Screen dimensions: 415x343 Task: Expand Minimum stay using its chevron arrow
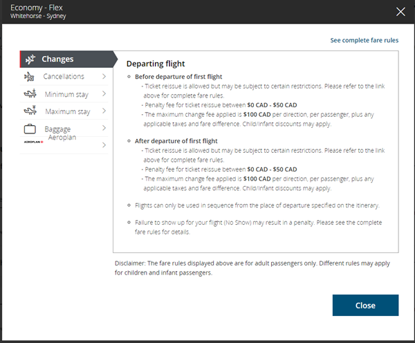(104, 94)
